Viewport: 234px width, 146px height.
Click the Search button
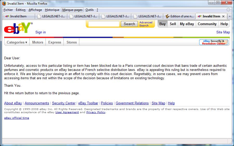tap(129, 24)
